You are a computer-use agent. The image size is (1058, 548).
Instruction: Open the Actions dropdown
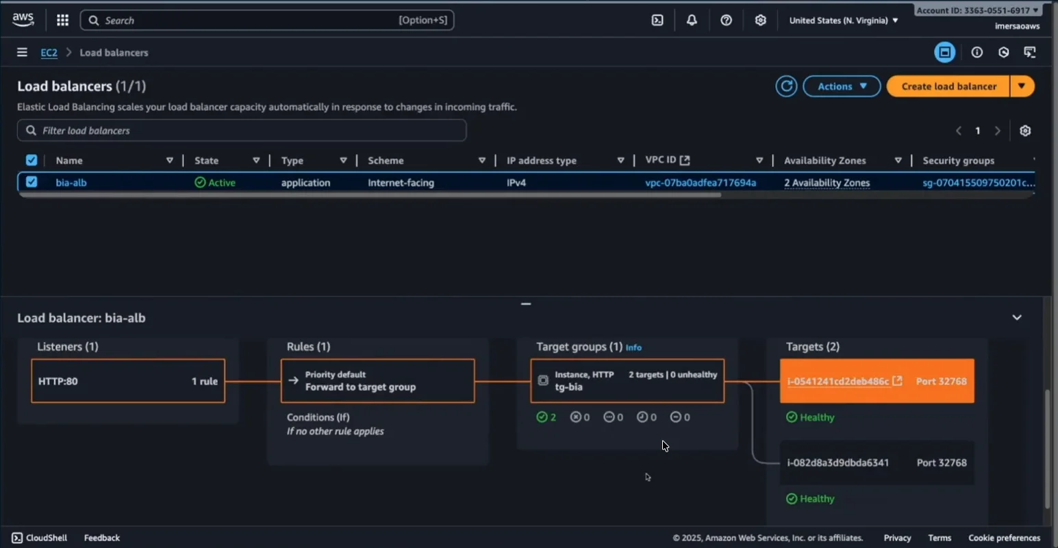coord(842,86)
